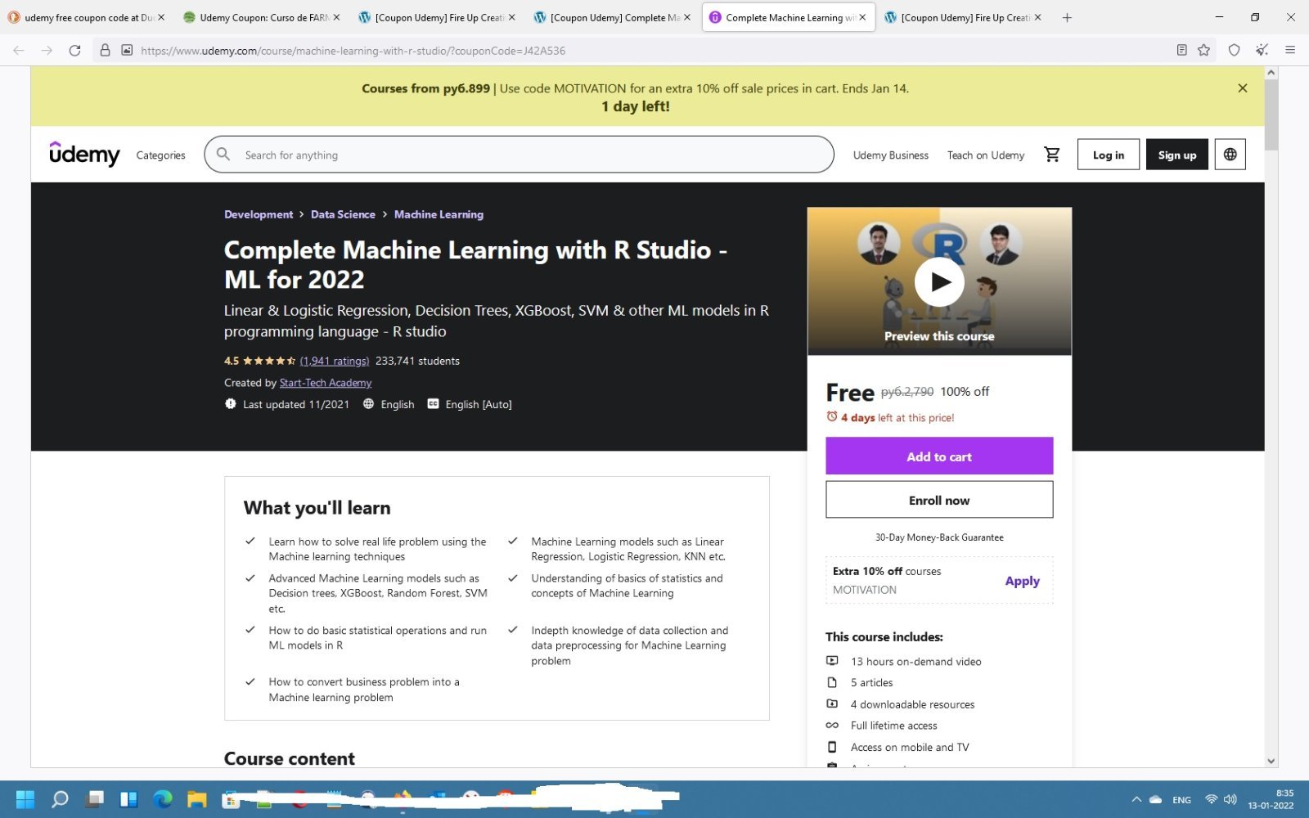1309x818 pixels.
Task: Open the shopping cart icon
Action: (1052, 155)
